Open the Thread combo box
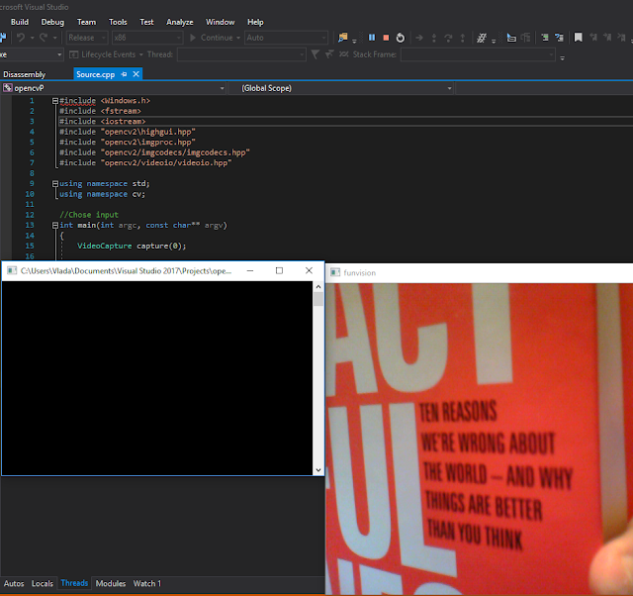 [x=241, y=54]
